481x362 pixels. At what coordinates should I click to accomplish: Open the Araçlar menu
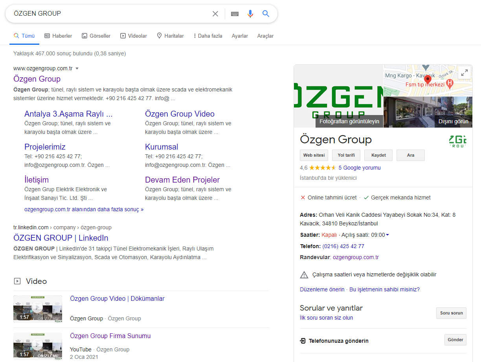[x=265, y=36]
